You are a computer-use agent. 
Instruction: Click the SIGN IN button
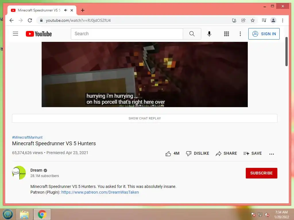coord(264,34)
